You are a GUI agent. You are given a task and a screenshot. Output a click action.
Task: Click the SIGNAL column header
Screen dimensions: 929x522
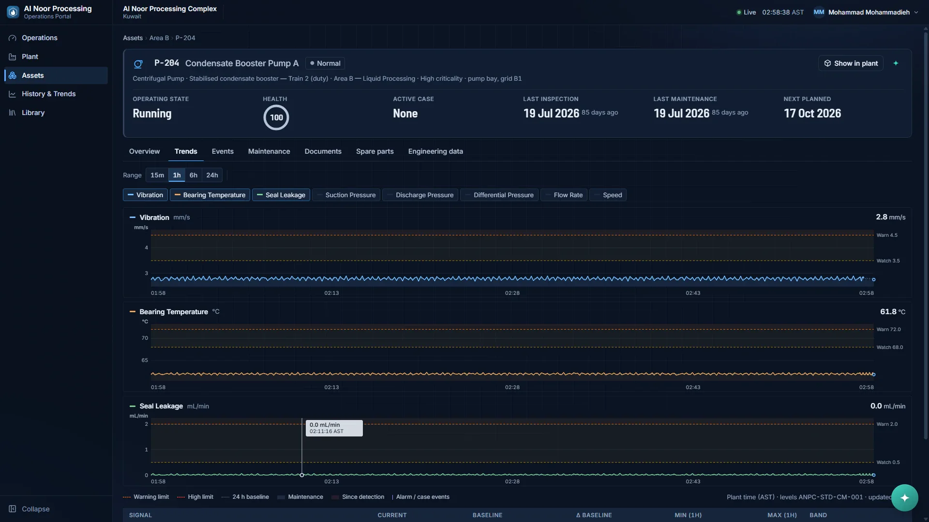pyautogui.click(x=140, y=515)
